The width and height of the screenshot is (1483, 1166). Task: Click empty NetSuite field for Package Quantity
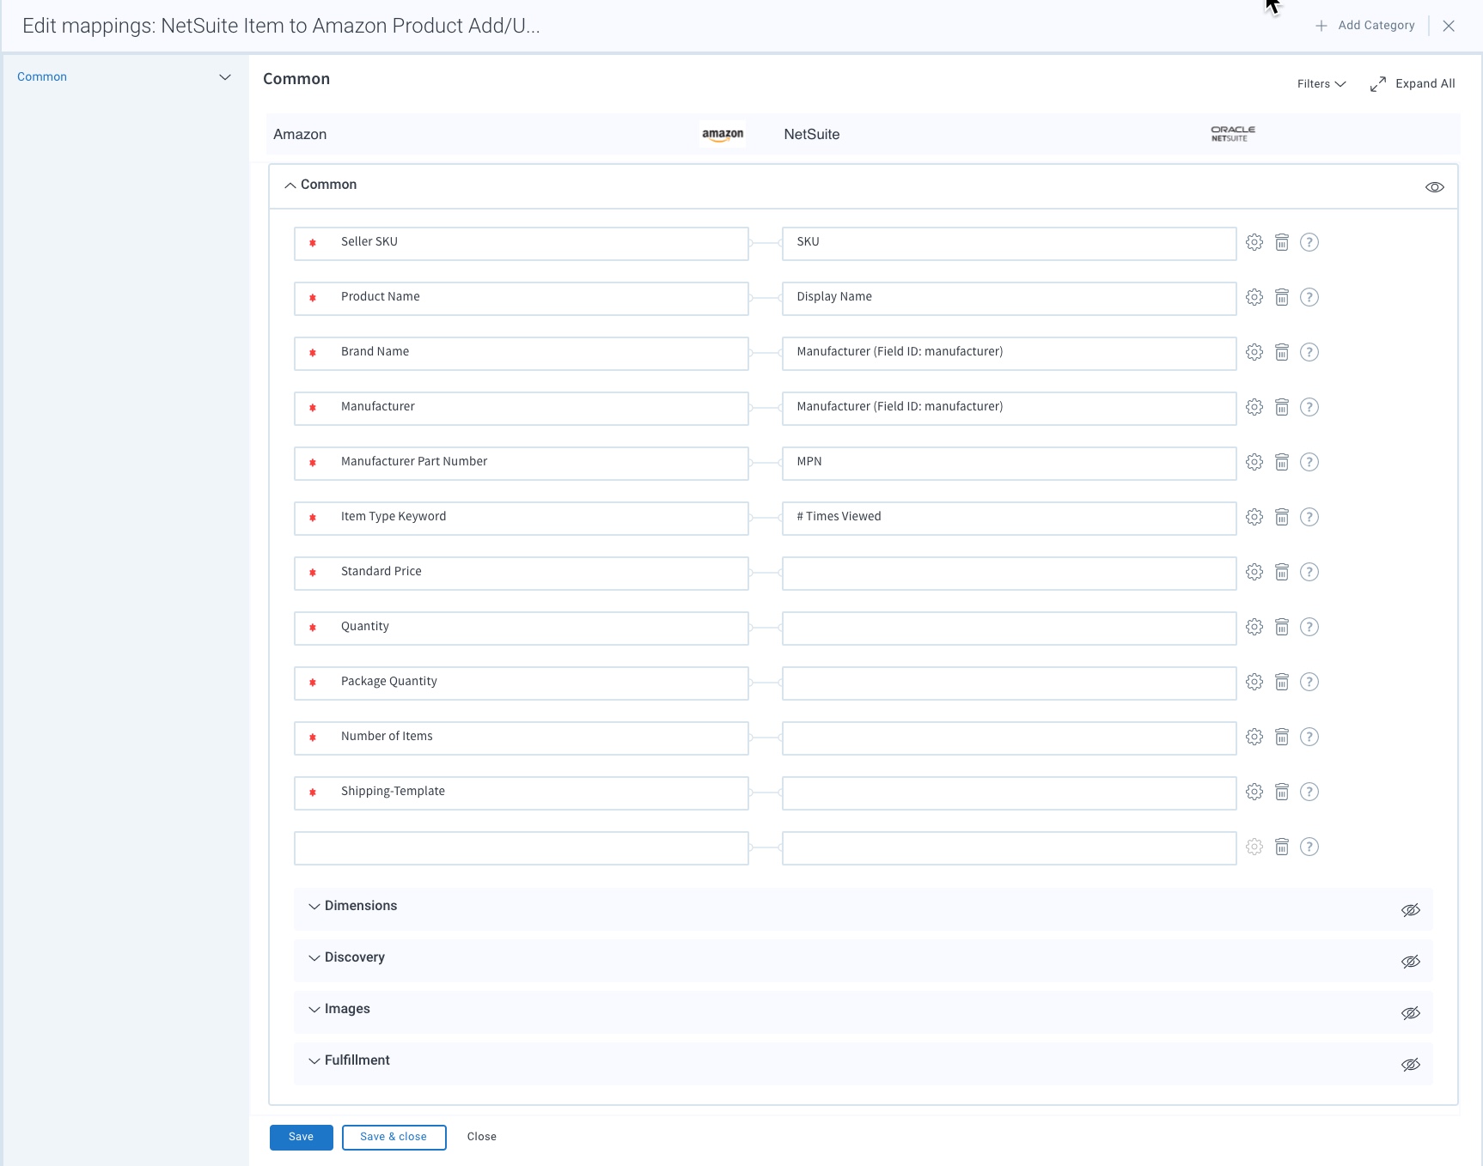pos(1009,683)
